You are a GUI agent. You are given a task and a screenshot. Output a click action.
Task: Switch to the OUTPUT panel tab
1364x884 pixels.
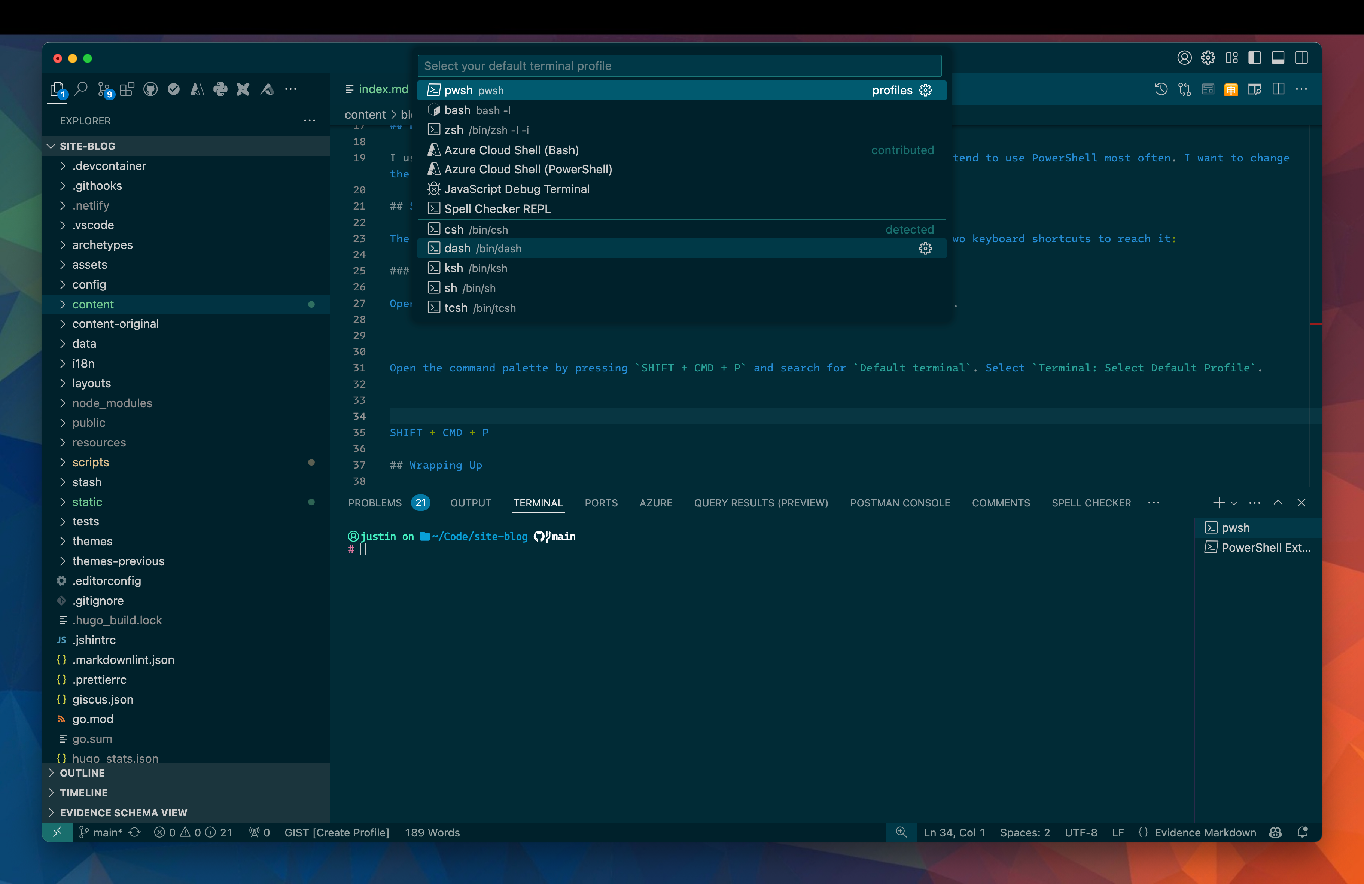coord(471,503)
